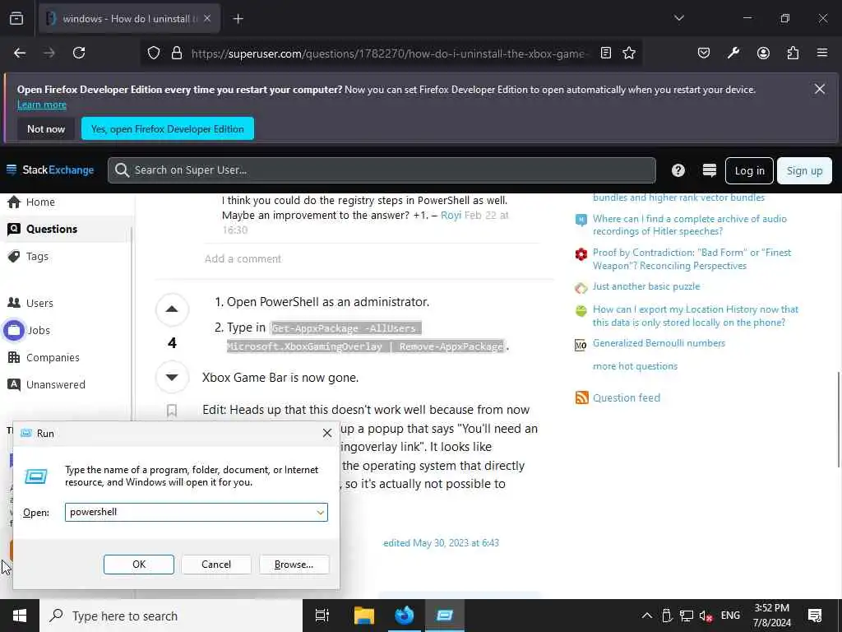Image resolution: width=842 pixels, height=632 pixels.
Task: Open Windows notification center icon
Action: tap(815, 616)
